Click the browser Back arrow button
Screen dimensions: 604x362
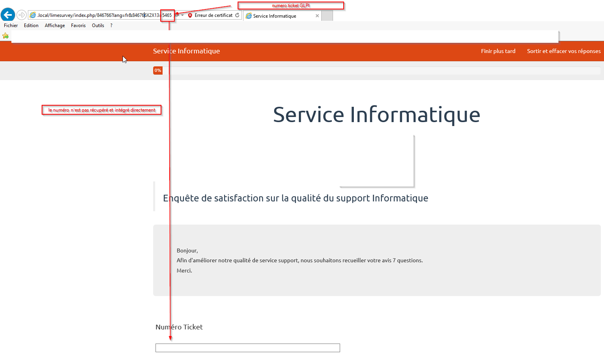[x=8, y=15]
